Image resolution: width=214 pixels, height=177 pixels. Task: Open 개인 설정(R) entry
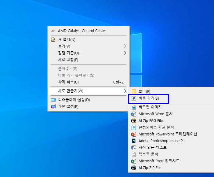coord(89,106)
